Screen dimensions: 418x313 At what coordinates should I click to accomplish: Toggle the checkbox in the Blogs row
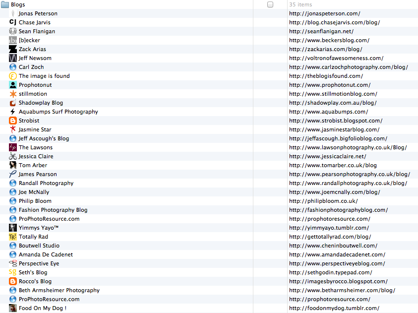tap(270, 4)
